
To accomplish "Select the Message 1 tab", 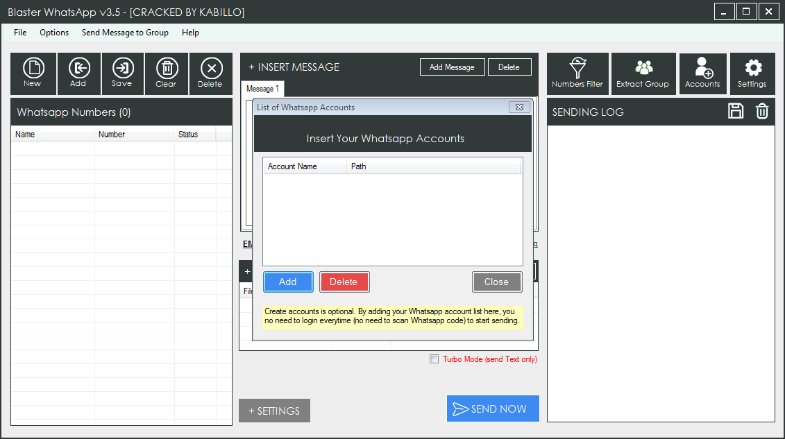I will (x=262, y=89).
